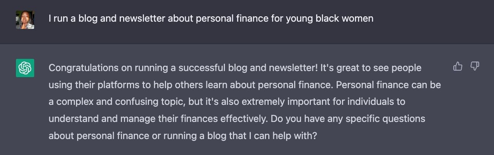Click the text "Personal finance can be"
The height and width of the screenshot is (155, 494).
[389, 85]
